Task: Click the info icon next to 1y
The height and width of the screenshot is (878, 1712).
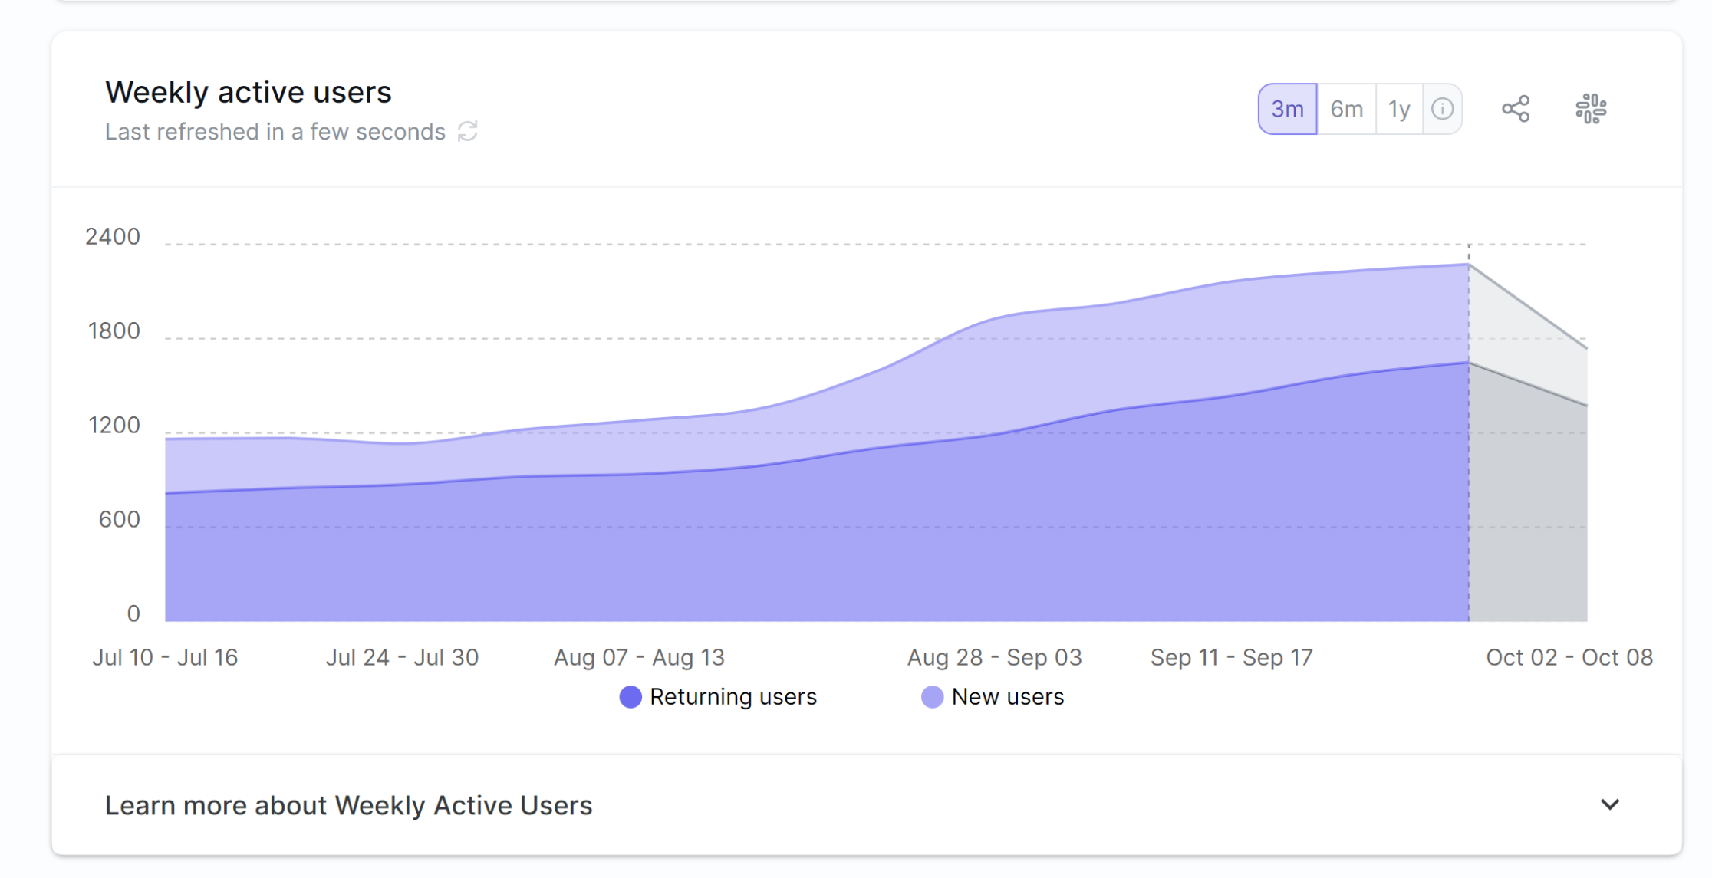Action: pyautogui.click(x=1442, y=109)
